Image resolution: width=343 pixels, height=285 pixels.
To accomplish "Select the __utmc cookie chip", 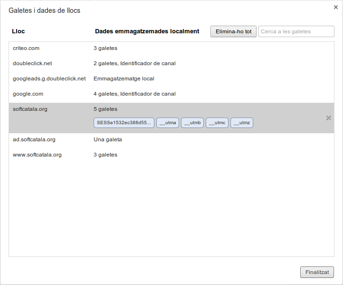I will click(217, 123).
